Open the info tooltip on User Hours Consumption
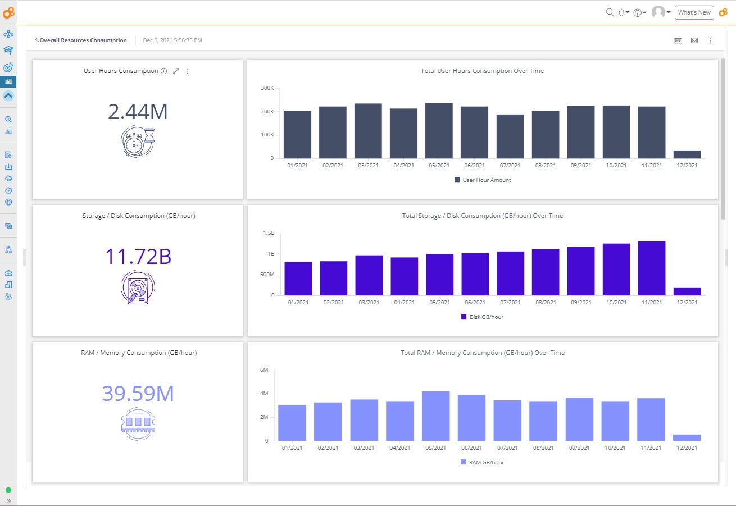This screenshot has width=736, height=506. tap(163, 71)
